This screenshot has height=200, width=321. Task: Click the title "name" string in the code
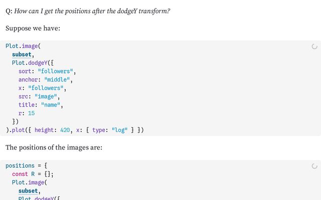click(x=51, y=104)
